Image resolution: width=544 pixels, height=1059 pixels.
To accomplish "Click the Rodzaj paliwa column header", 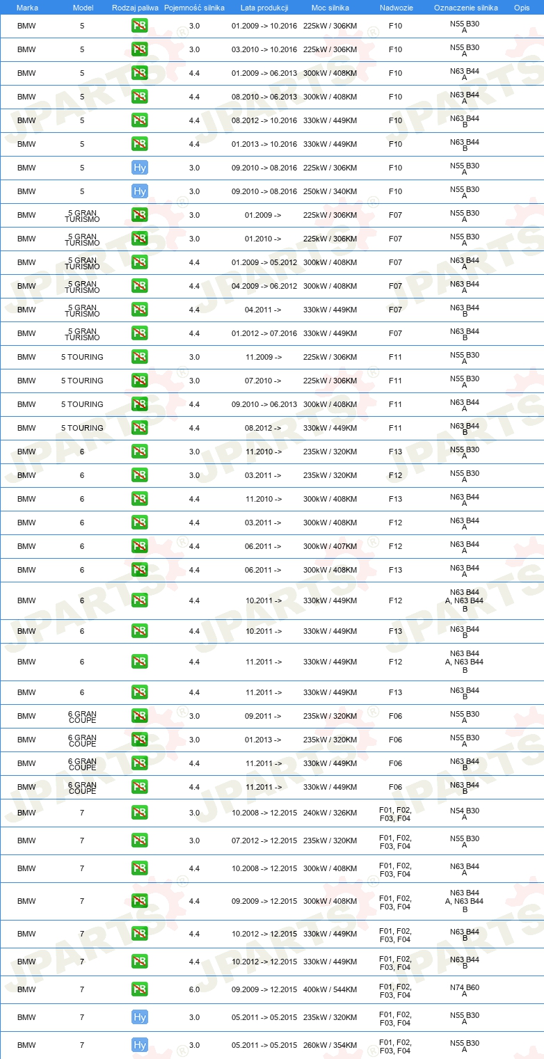I will [135, 7].
